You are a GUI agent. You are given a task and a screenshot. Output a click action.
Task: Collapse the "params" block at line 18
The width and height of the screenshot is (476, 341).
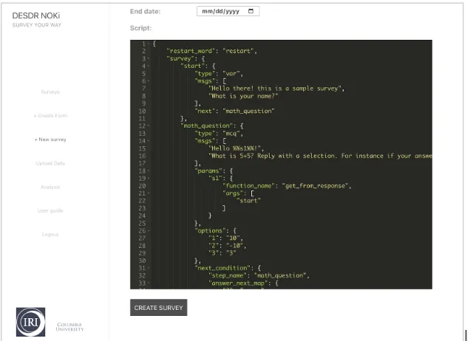(148, 171)
